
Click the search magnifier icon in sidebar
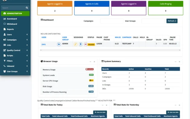[x=27, y=8]
